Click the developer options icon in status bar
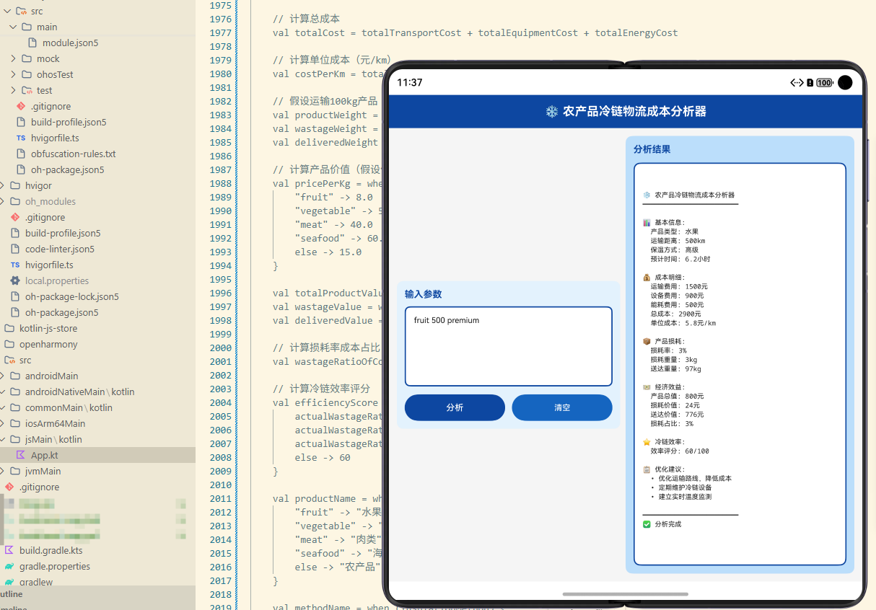 click(x=796, y=82)
